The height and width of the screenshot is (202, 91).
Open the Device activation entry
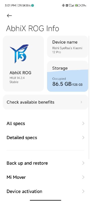pyautogui.click(x=45, y=191)
